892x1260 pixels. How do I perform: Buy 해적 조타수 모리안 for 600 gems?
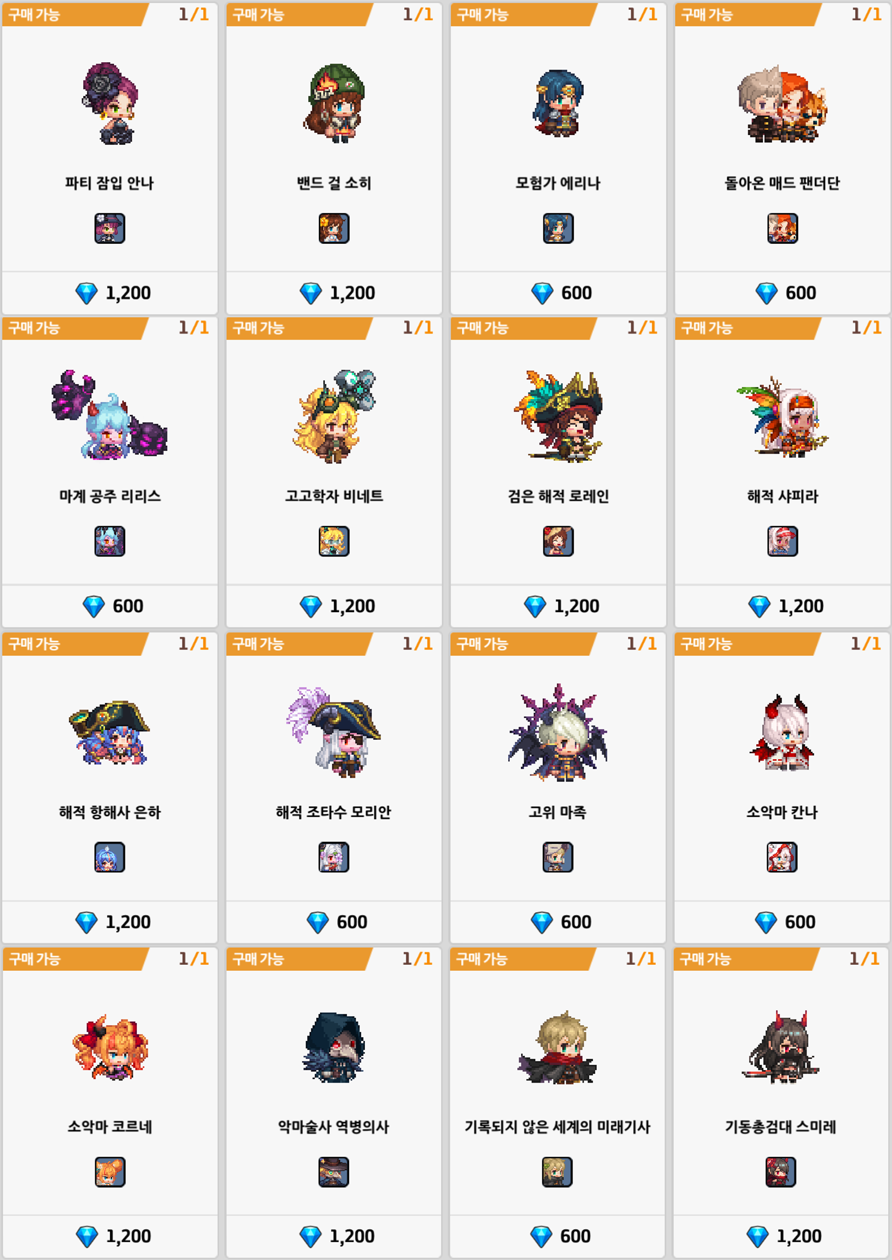pyautogui.click(x=334, y=922)
